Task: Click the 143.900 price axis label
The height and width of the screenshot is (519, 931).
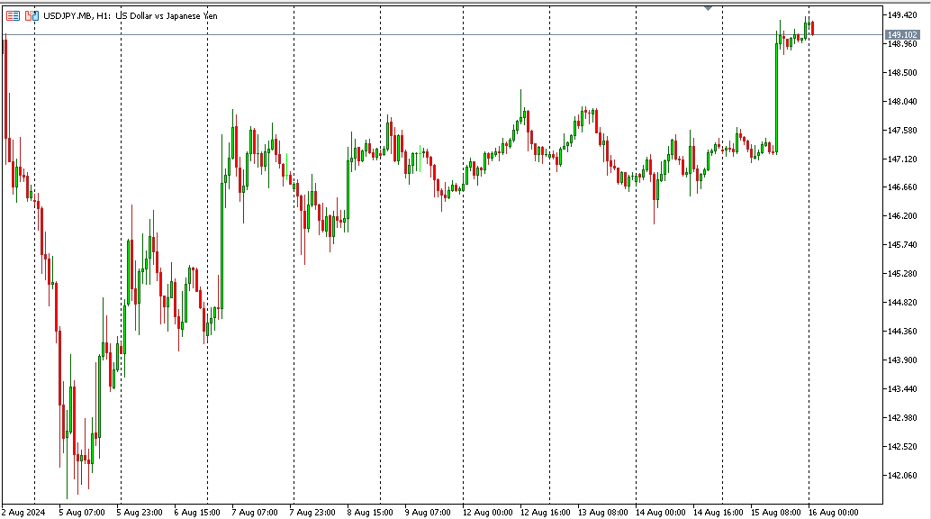Action: 902,360
